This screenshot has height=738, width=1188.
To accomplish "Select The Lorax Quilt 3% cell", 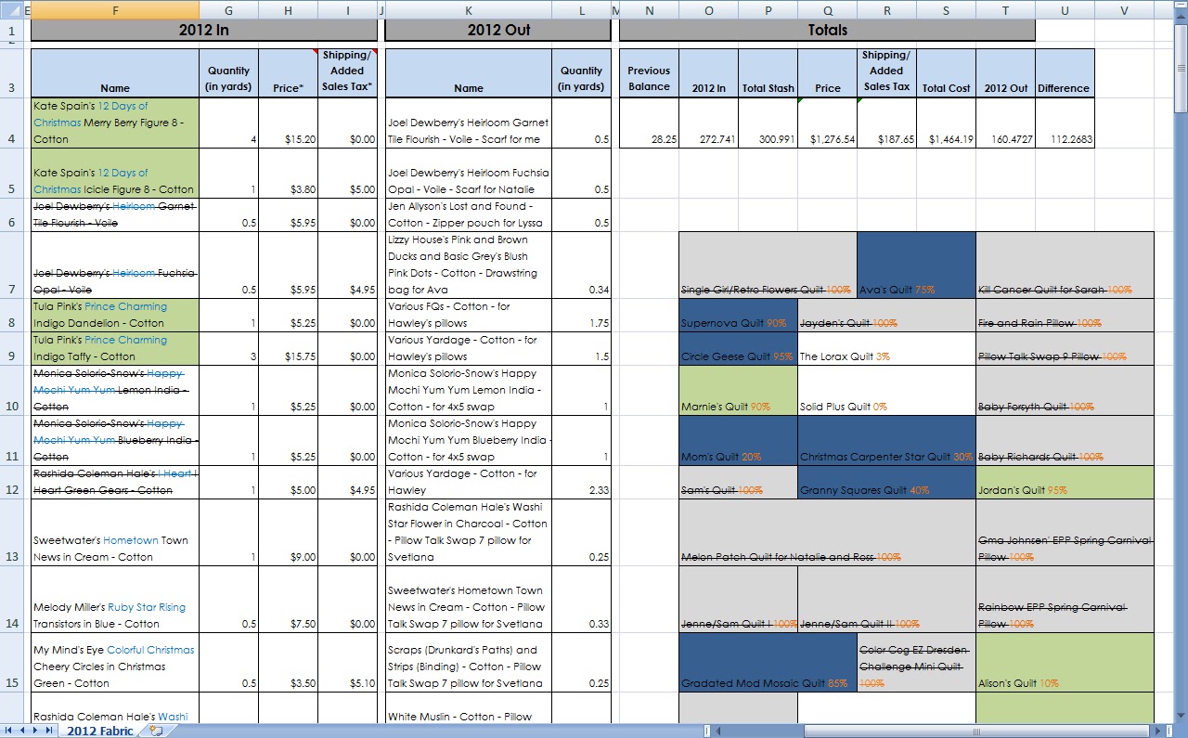I will [886, 349].
